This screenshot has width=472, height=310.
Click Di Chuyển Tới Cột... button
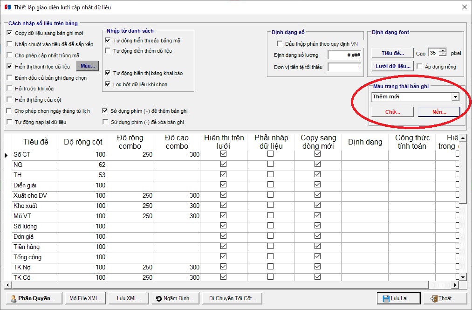(232, 298)
